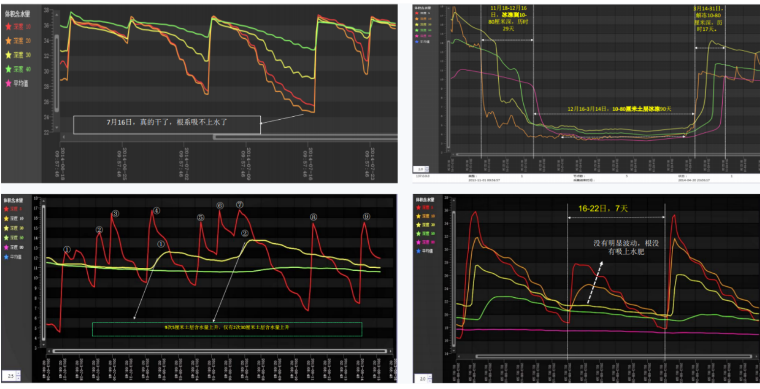Click horizontal scrollbar thumb in 9次5厘米 chart
The image size is (760, 389).
pyautogui.click(x=220, y=351)
